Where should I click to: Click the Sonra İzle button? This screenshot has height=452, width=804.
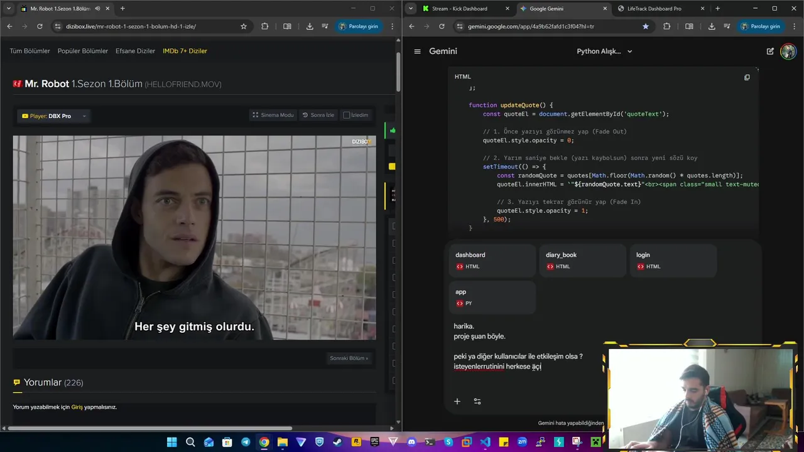coord(318,115)
